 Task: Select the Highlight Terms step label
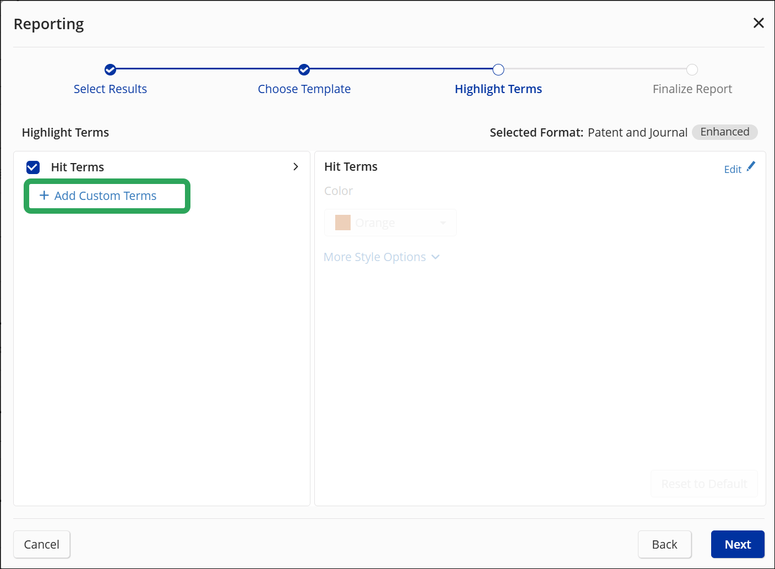(498, 89)
